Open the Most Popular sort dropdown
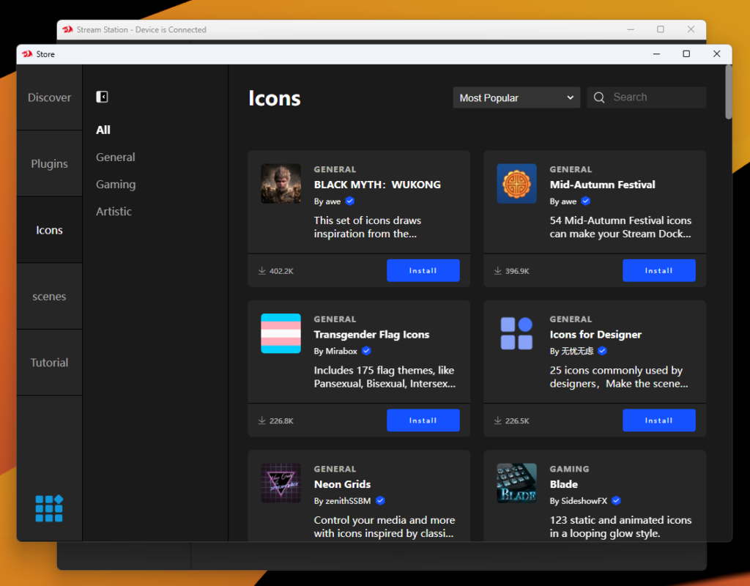The height and width of the screenshot is (586, 750). coord(516,97)
